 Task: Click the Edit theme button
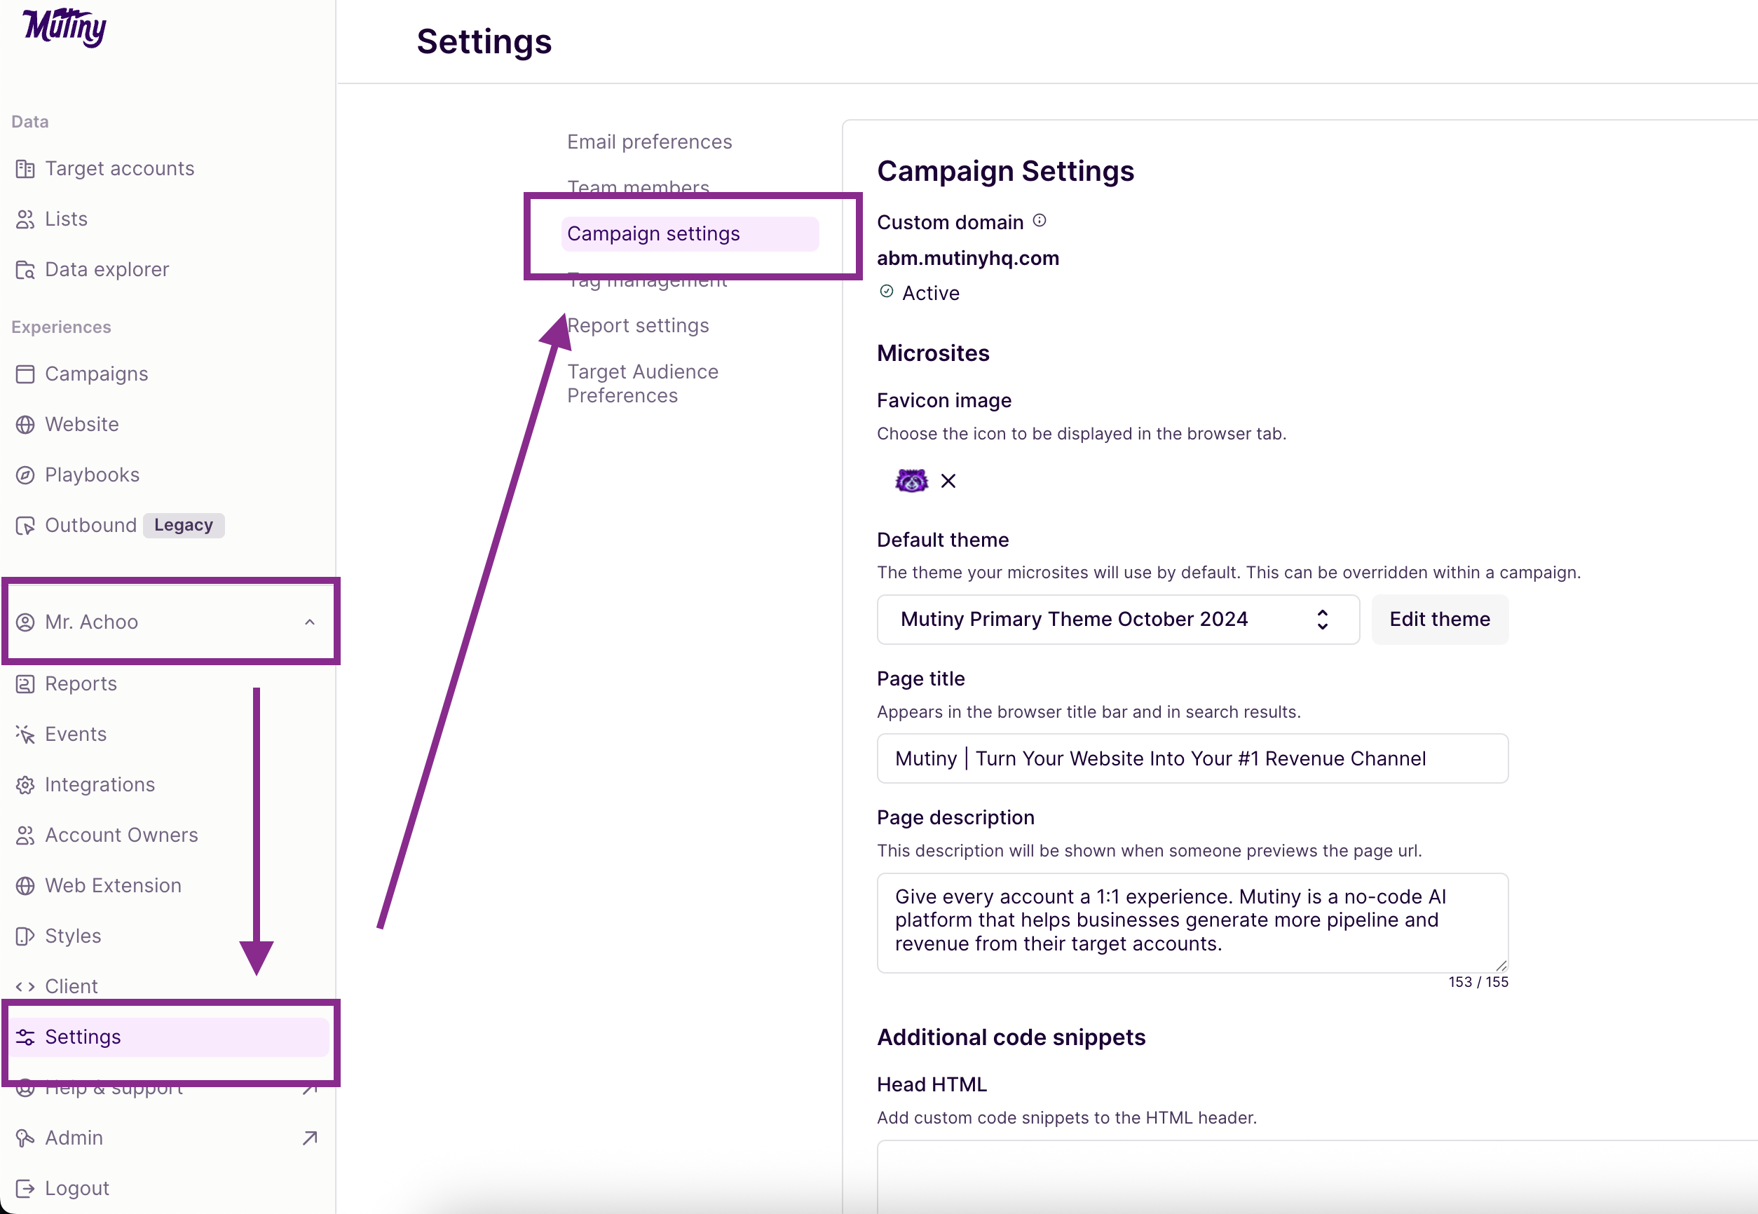(1439, 619)
